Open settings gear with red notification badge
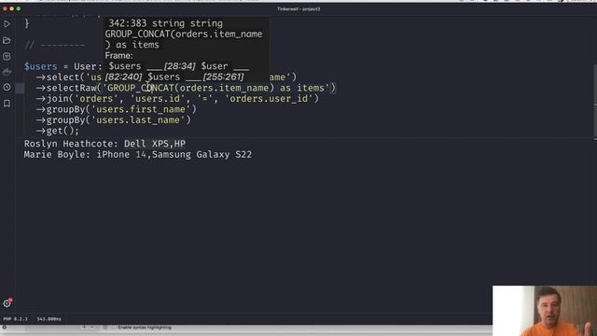Viewport: 597px width, 336px height. (7, 303)
